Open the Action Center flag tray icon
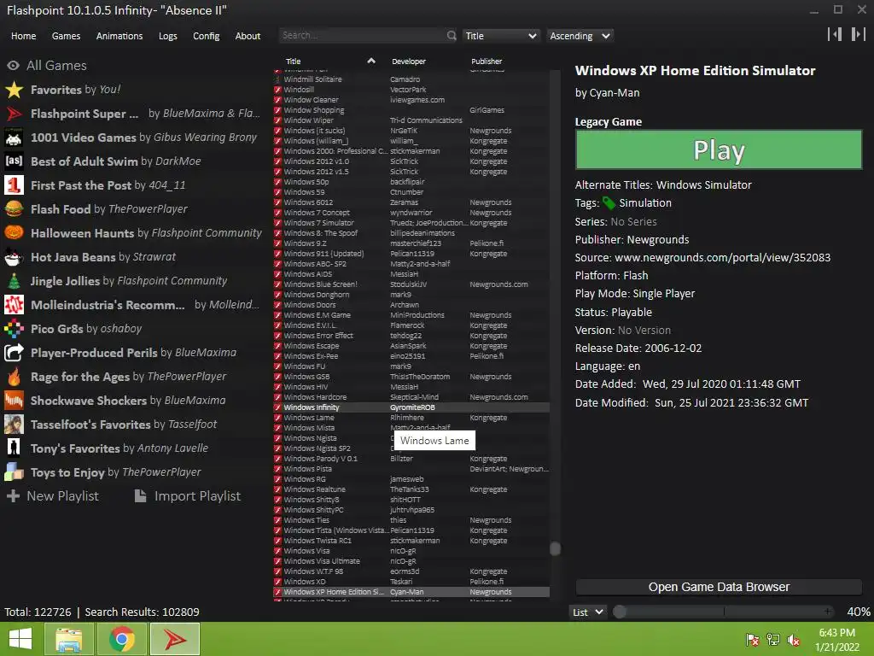The height and width of the screenshot is (656, 874). [753, 640]
